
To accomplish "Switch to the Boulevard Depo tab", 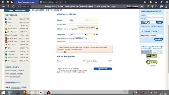I will [51, 2].
